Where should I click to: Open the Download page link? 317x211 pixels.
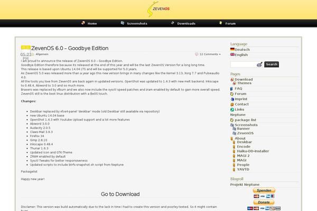pos(244,80)
